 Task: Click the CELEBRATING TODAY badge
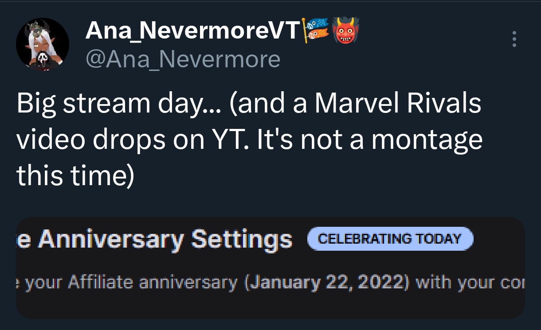[390, 239]
